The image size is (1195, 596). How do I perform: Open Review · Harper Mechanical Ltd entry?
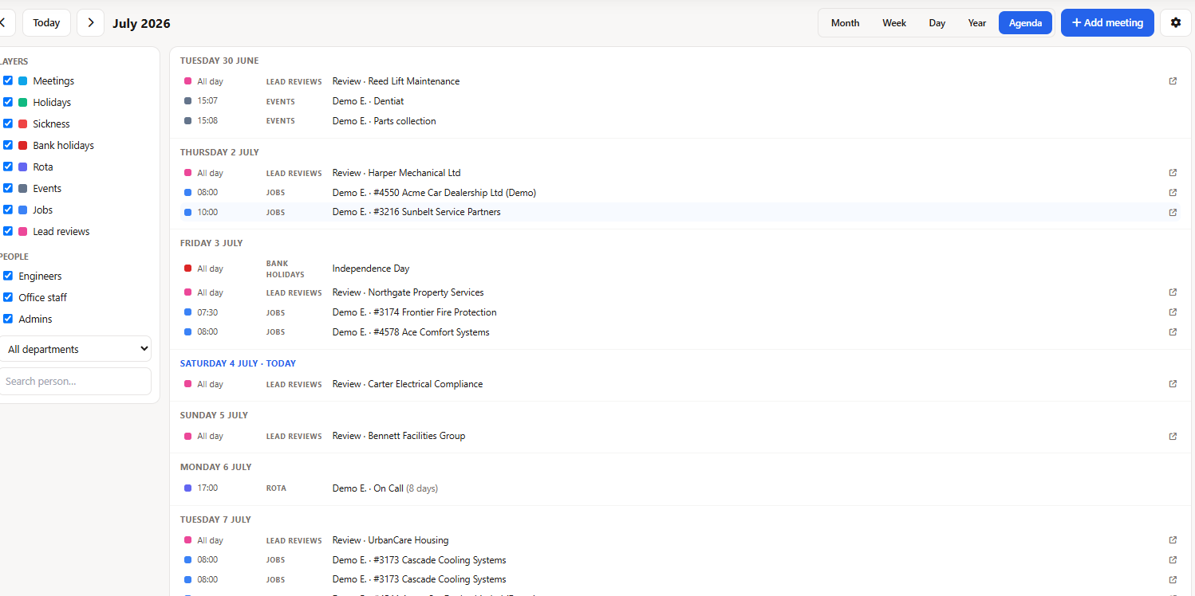(680, 173)
